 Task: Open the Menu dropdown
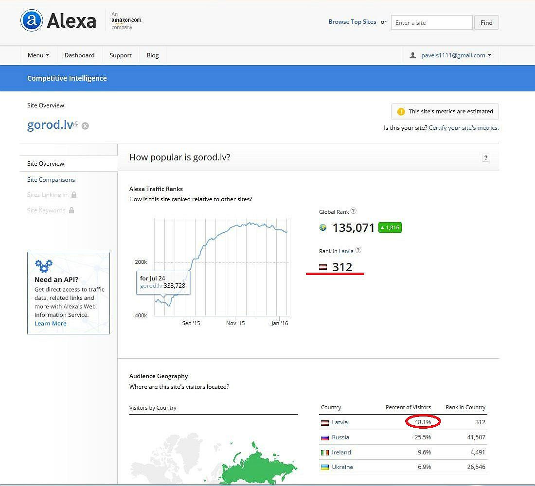38,55
